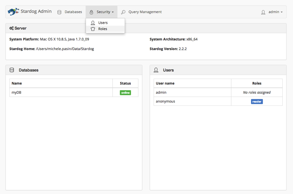The width and height of the screenshot is (293, 194).
Task: Click the Databases panel cylinder icon
Action: point(12,70)
